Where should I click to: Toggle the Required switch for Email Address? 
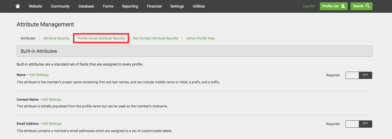(x=359, y=124)
